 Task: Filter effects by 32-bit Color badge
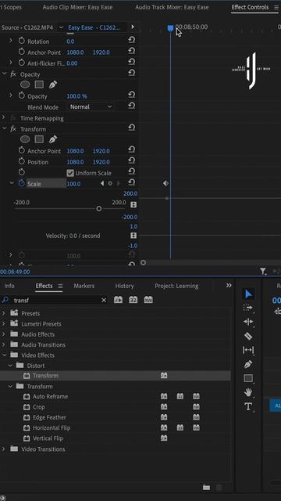(x=133, y=300)
